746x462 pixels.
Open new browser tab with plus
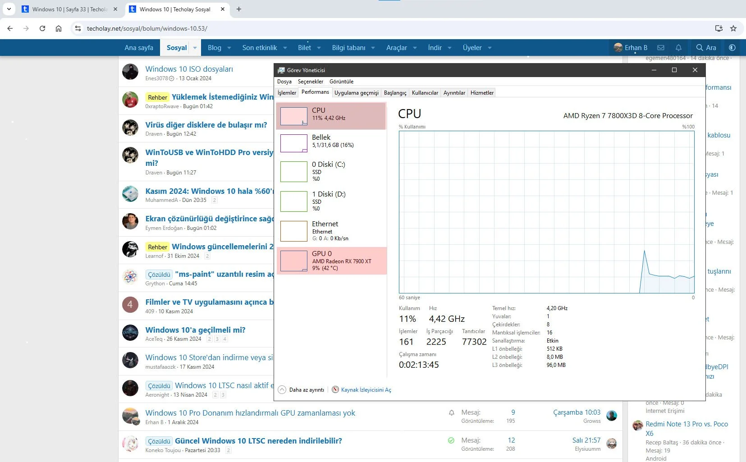[239, 9]
